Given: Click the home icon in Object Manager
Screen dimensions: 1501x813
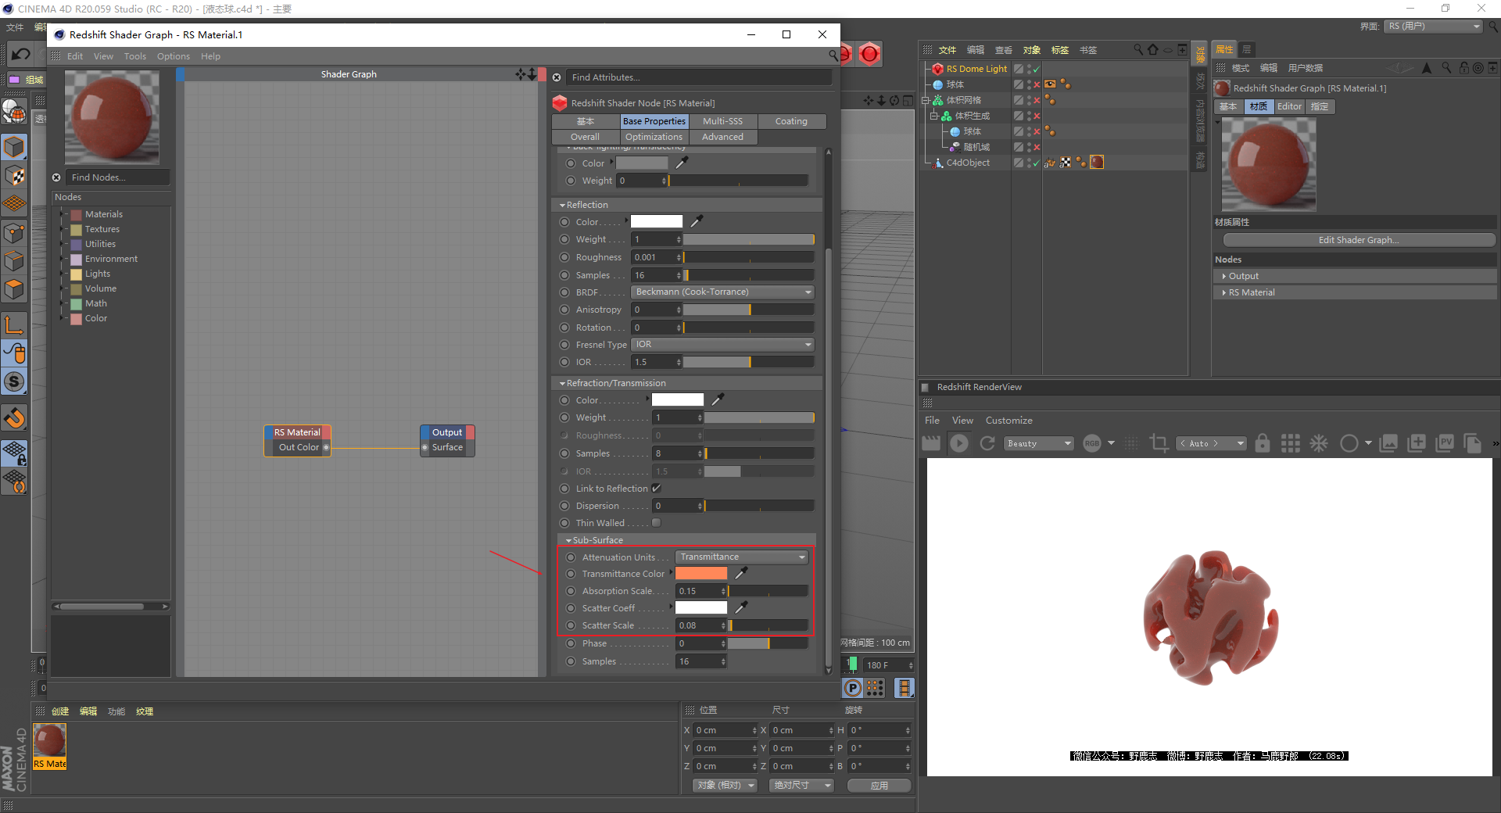Looking at the screenshot, I should 1153,49.
